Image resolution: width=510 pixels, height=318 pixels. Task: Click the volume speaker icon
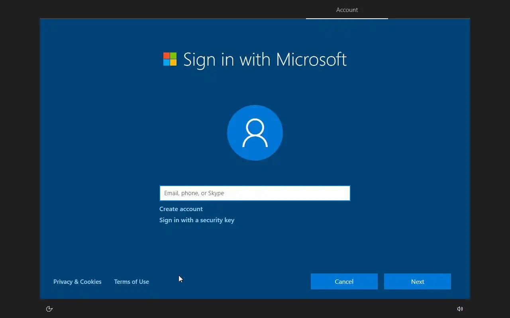460,309
